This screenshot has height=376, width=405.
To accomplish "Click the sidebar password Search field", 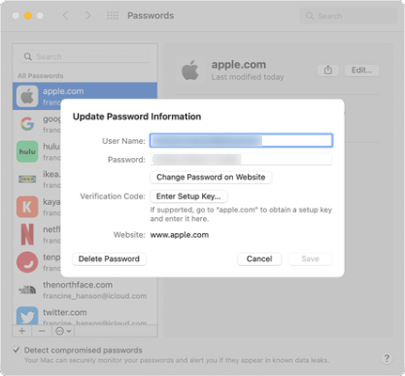I will coord(86,56).
